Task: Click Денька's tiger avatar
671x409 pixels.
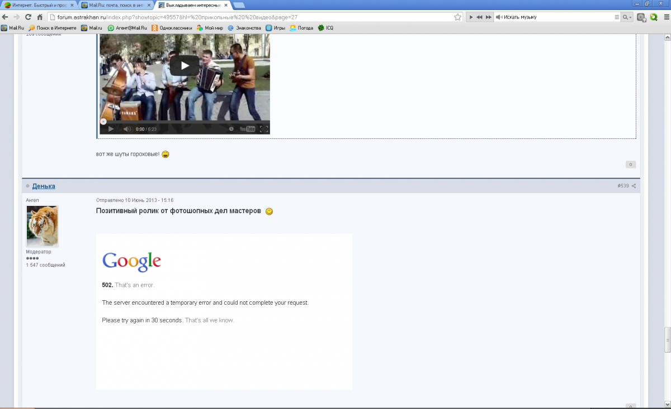Action: pyautogui.click(x=42, y=226)
